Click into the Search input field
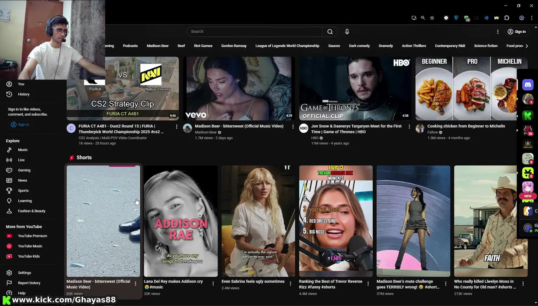 pos(254,31)
